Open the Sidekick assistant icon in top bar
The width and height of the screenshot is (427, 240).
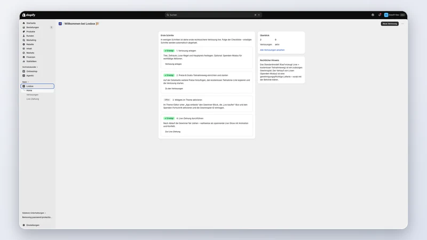pos(373,15)
